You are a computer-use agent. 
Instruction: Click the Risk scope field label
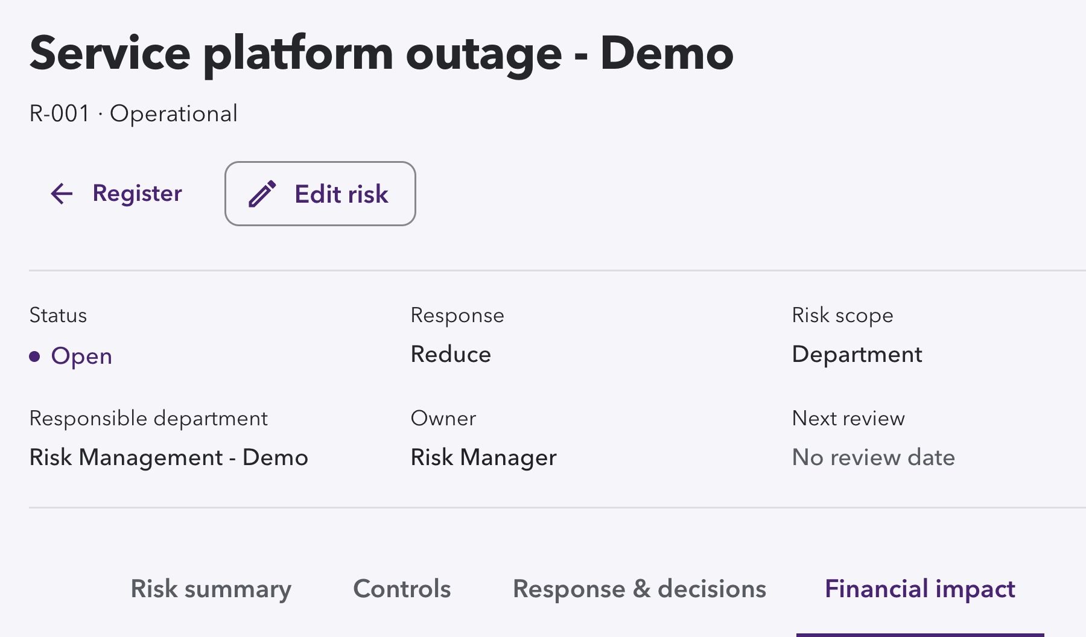[x=842, y=315]
